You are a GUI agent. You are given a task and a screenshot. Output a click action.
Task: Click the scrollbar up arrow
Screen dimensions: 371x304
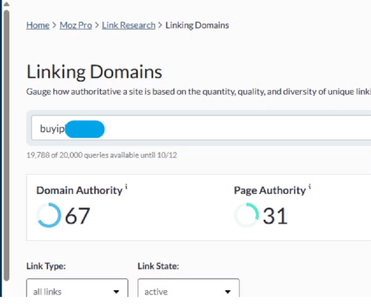tap(7, 4)
